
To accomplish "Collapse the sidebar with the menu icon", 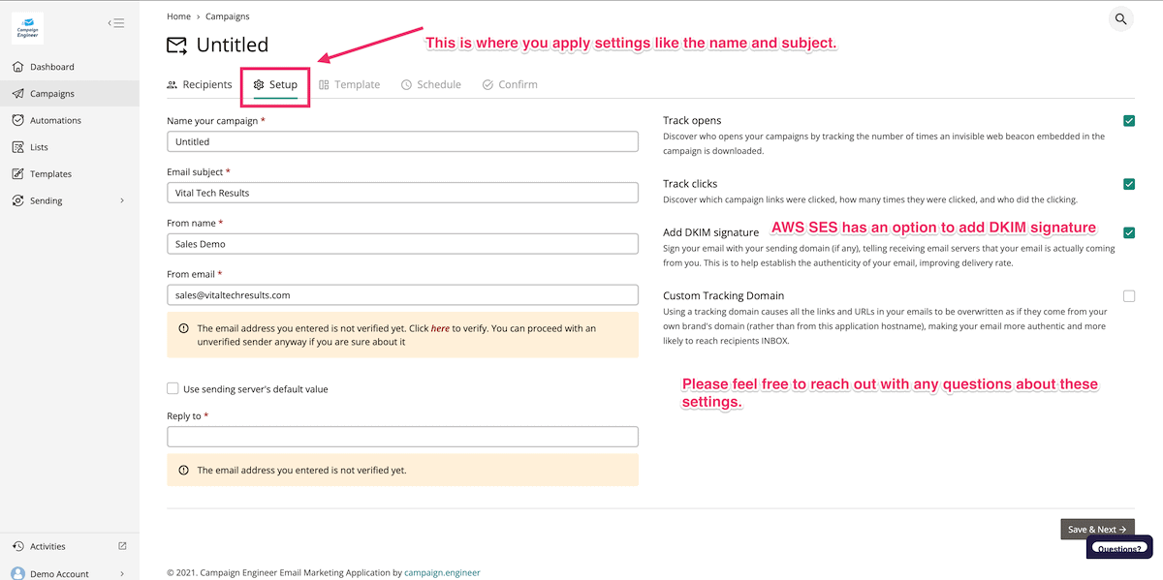I will click(x=116, y=23).
